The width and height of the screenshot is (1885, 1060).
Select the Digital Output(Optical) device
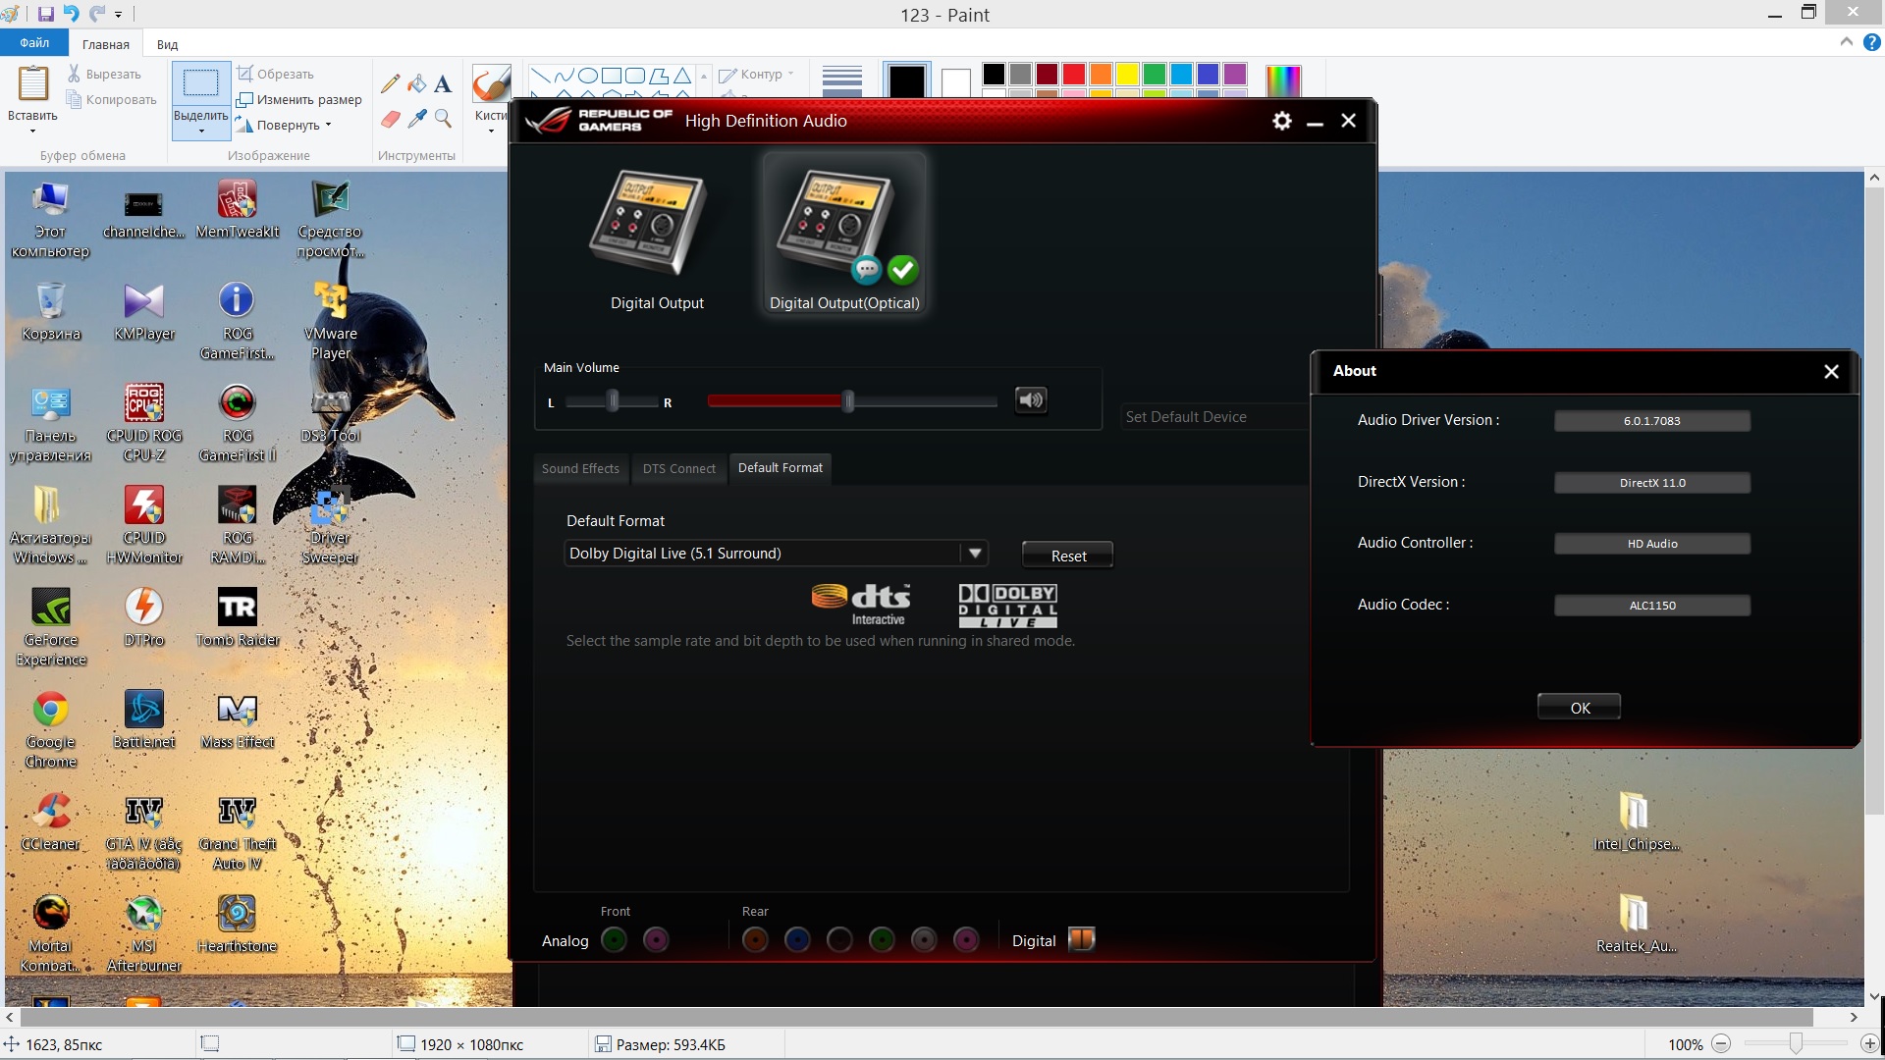click(x=844, y=236)
